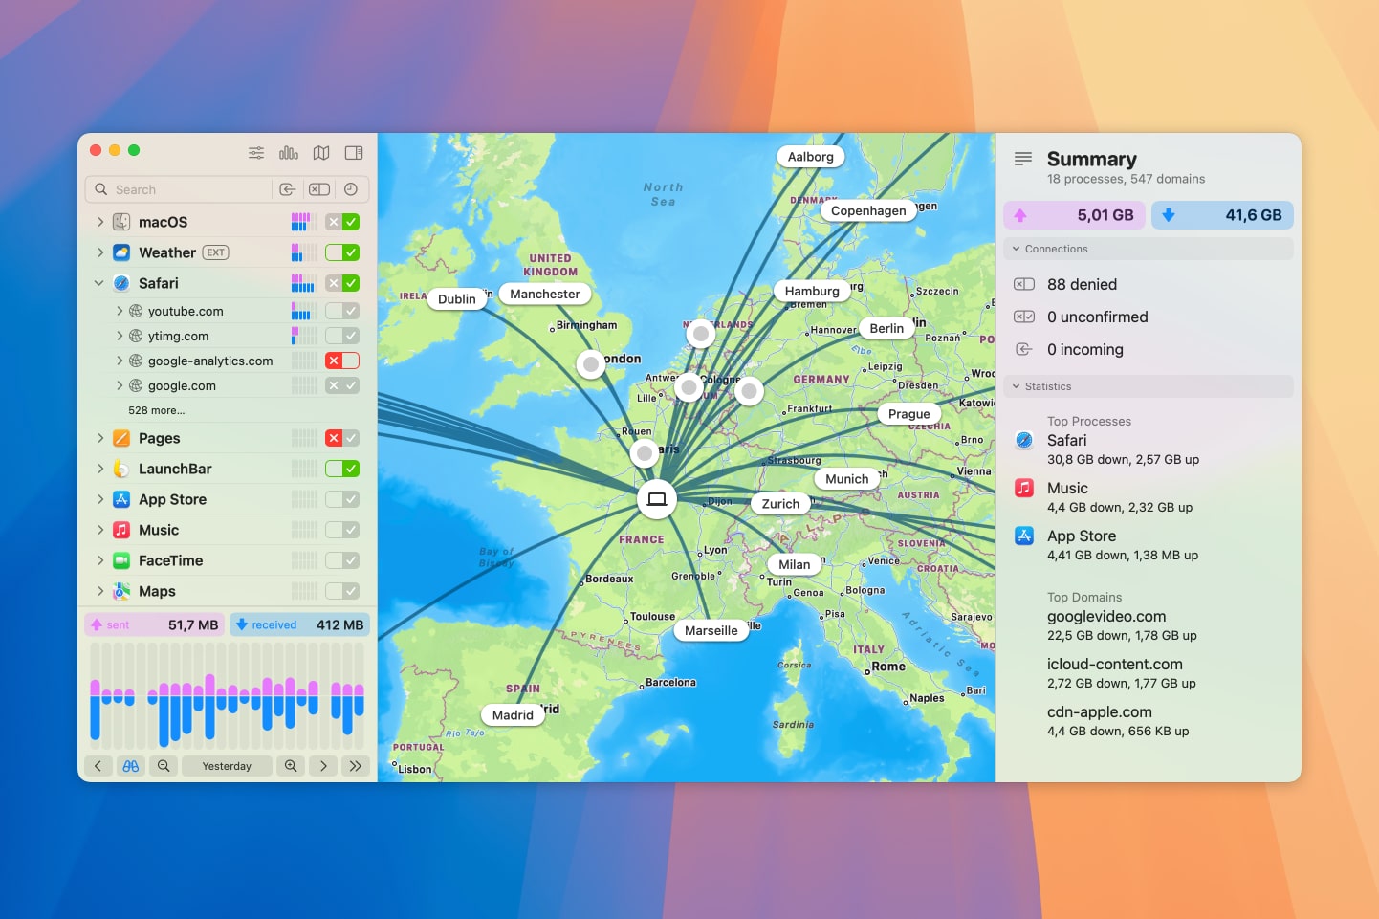Click the Summary list icon
Screen dimensions: 1379x919
(x=1023, y=159)
